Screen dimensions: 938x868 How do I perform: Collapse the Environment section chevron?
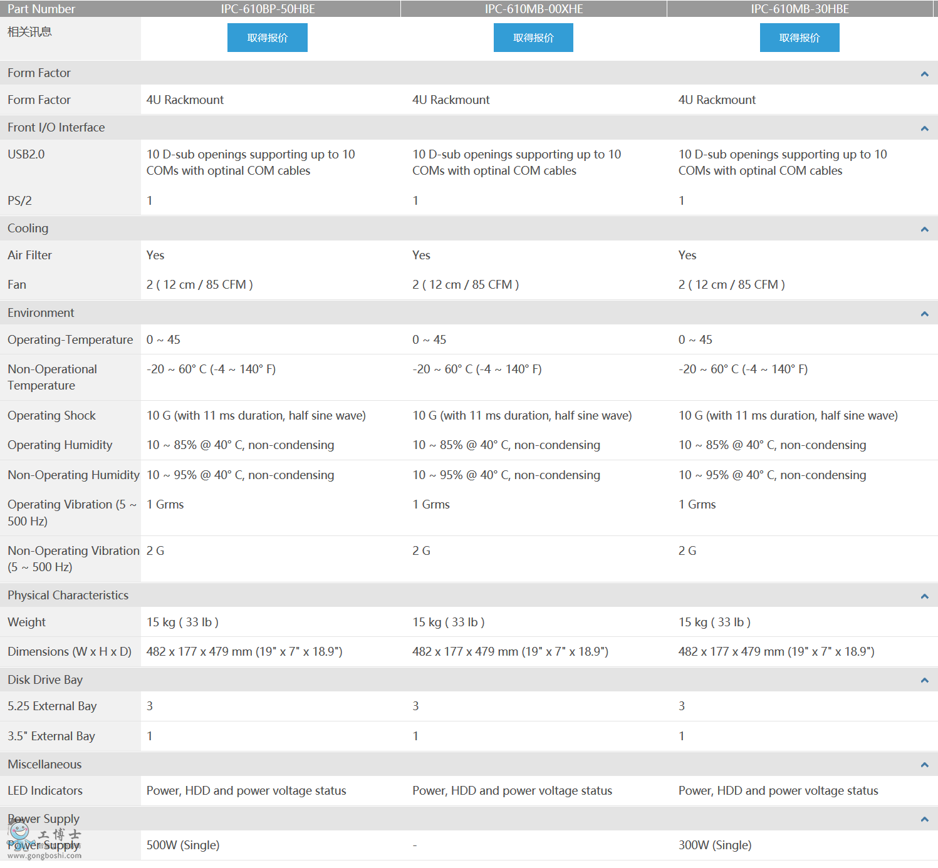[x=924, y=314]
